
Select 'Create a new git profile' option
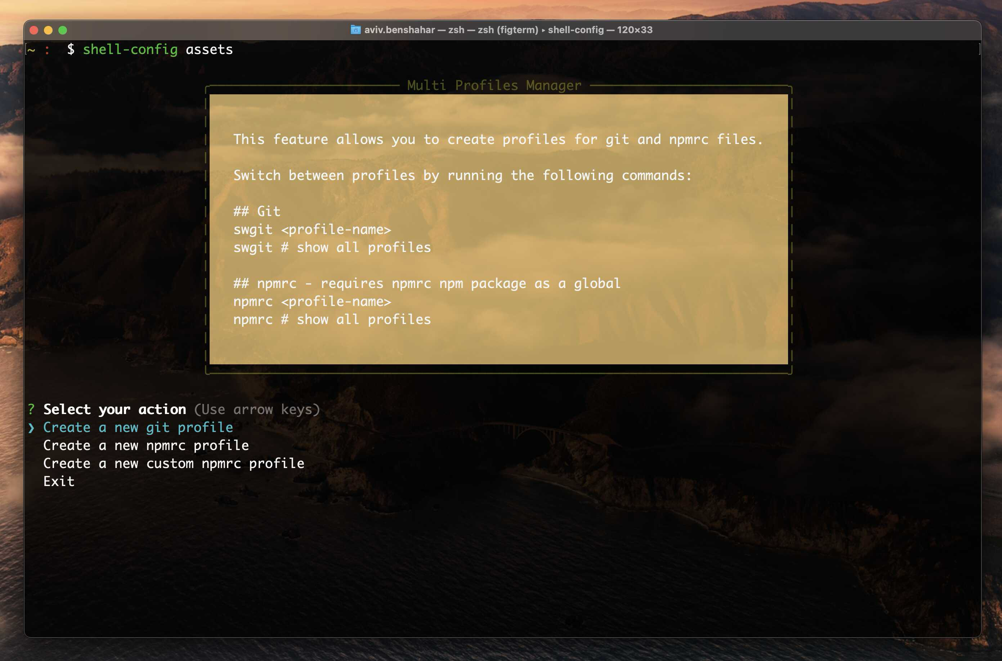tap(138, 427)
